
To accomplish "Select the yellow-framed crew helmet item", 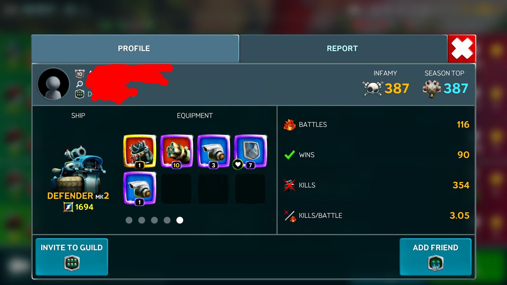I will click(x=140, y=151).
